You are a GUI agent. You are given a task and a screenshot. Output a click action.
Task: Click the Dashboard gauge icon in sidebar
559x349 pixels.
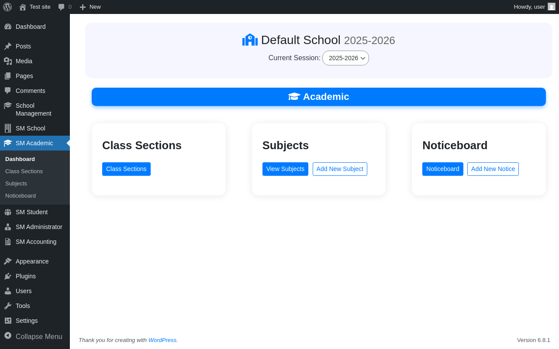[x=8, y=27]
